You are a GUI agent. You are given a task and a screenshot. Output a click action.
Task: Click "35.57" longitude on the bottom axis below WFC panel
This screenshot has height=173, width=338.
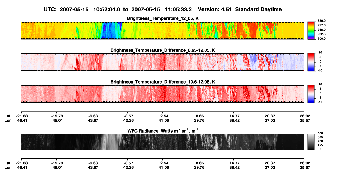point(305,167)
